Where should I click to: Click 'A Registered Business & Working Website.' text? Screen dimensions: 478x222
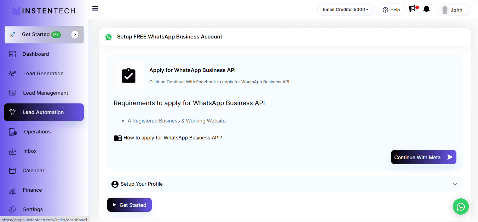coord(177,121)
